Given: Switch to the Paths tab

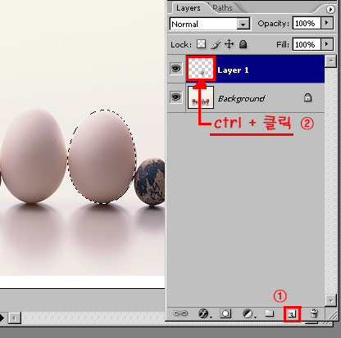Looking at the screenshot, I should 222,8.
